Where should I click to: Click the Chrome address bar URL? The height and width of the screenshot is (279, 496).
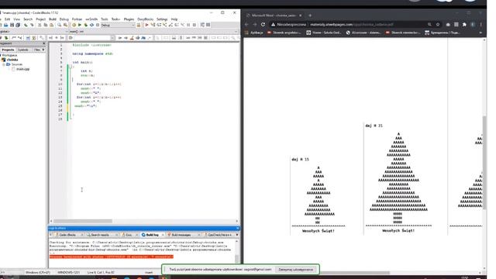point(351,24)
